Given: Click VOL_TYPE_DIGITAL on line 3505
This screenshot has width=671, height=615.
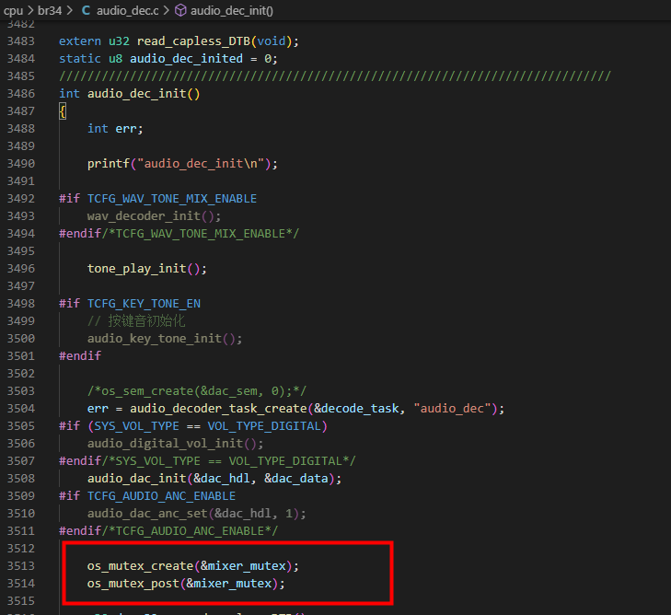Looking at the screenshot, I should coord(264,426).
